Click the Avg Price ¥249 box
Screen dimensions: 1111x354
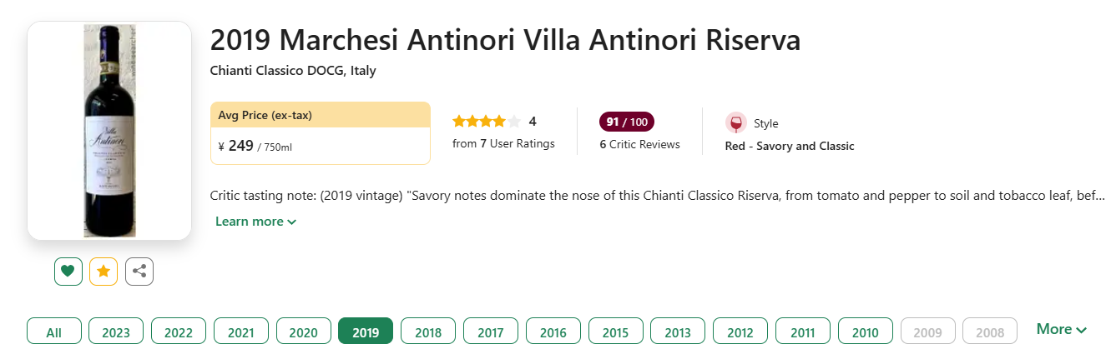tap(321, 133)
